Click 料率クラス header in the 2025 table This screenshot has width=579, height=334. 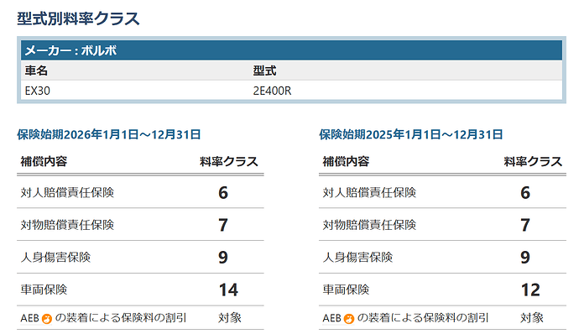point(533,161)
